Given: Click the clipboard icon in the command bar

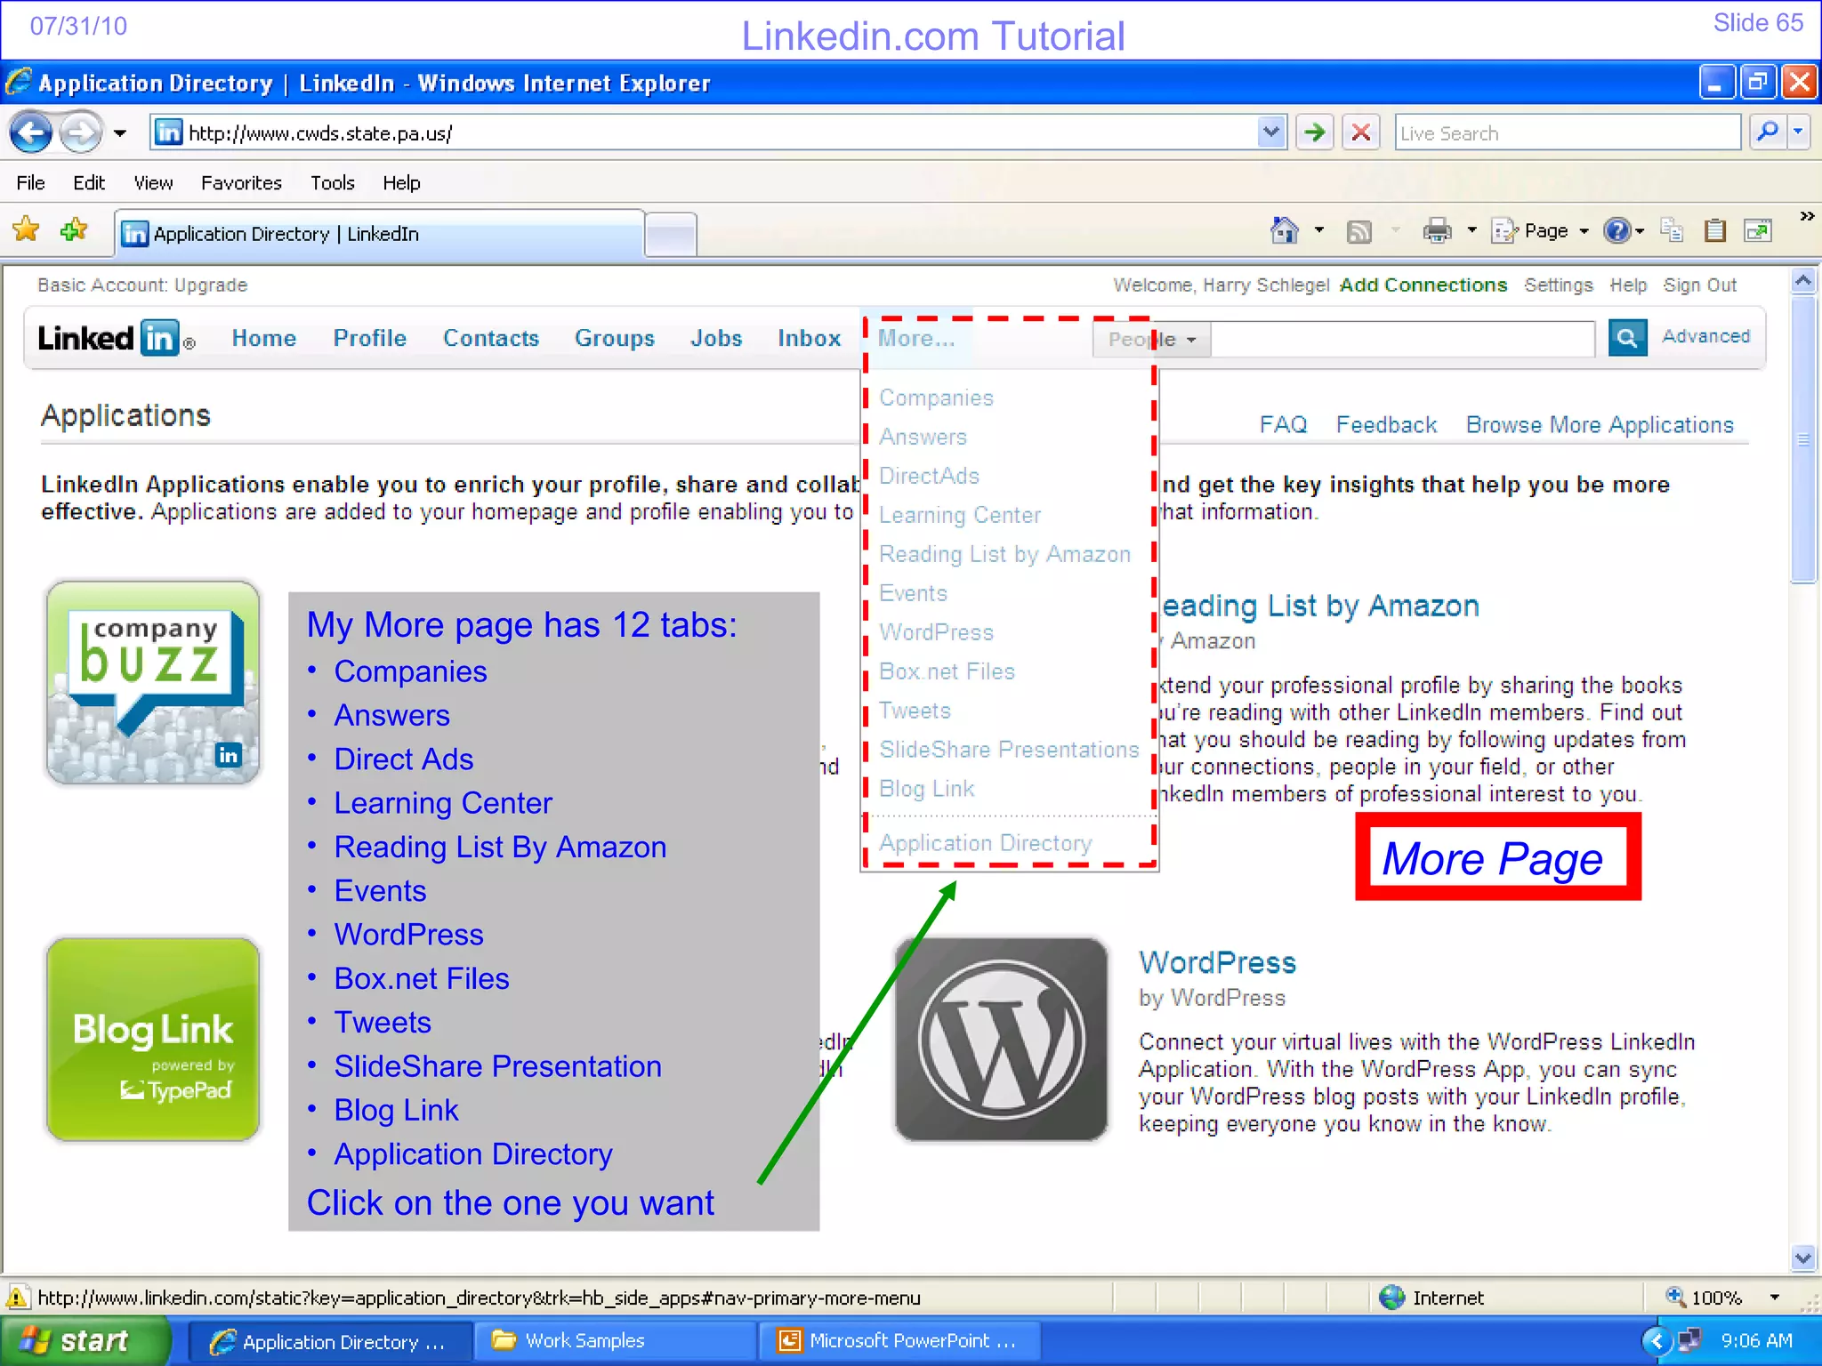Looking at the screenshot, I should coord(1714,231).
